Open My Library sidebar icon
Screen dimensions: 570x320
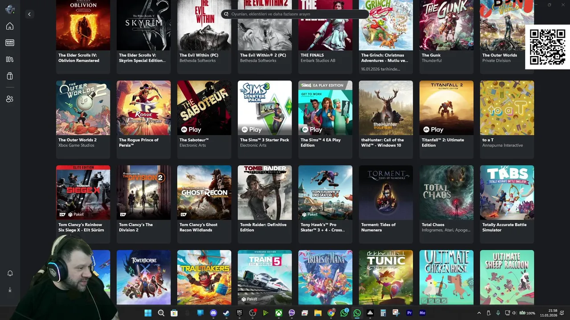pos(10,59)
